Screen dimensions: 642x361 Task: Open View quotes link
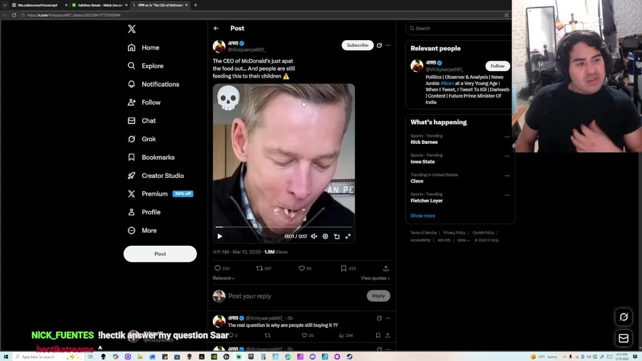point(375,278)
